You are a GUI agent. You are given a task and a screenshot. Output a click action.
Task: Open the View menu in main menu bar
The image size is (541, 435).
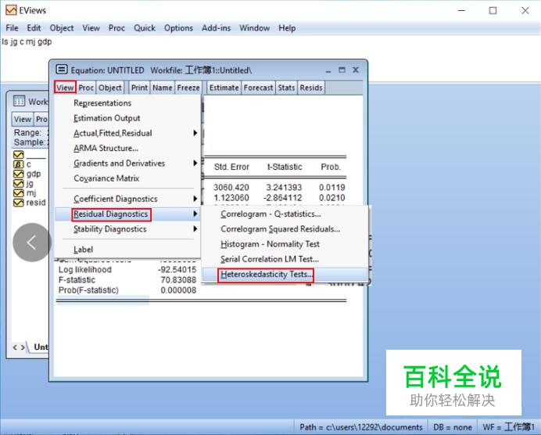(91, 28)
